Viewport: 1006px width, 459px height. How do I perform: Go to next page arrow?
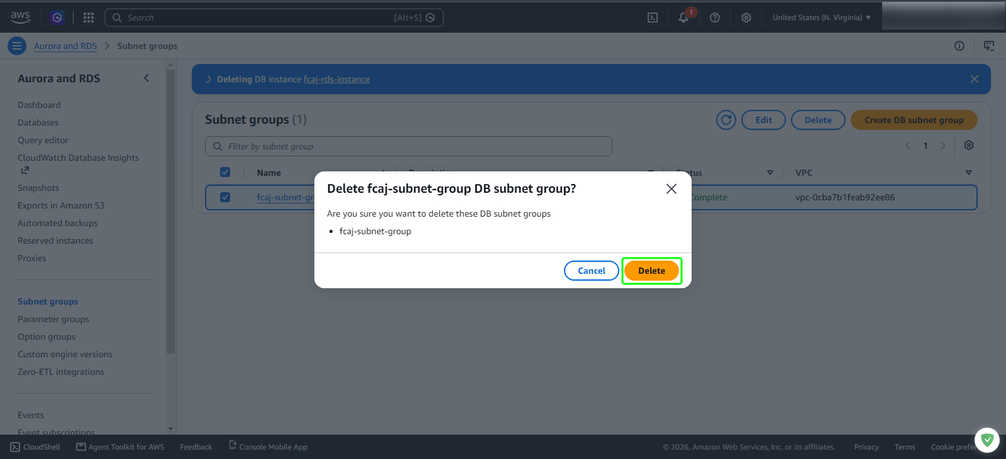click(943, 146)
